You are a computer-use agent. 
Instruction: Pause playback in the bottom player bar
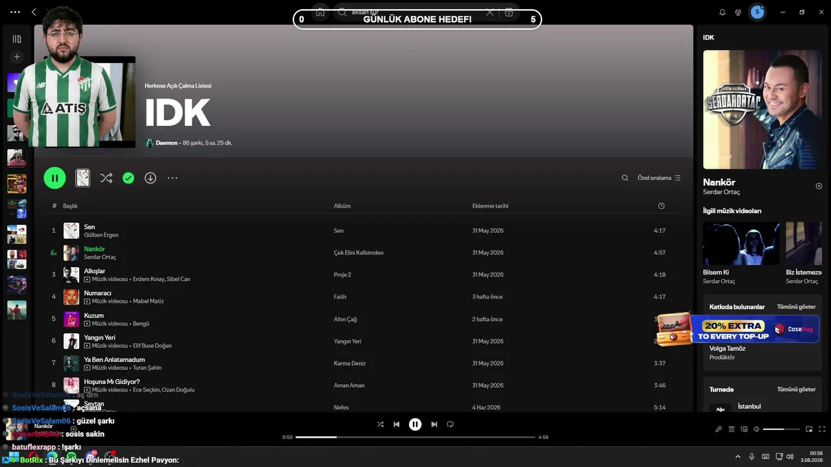click(x=415, y=424)
